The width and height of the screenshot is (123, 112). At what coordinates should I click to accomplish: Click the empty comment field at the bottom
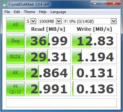(61, 103)
